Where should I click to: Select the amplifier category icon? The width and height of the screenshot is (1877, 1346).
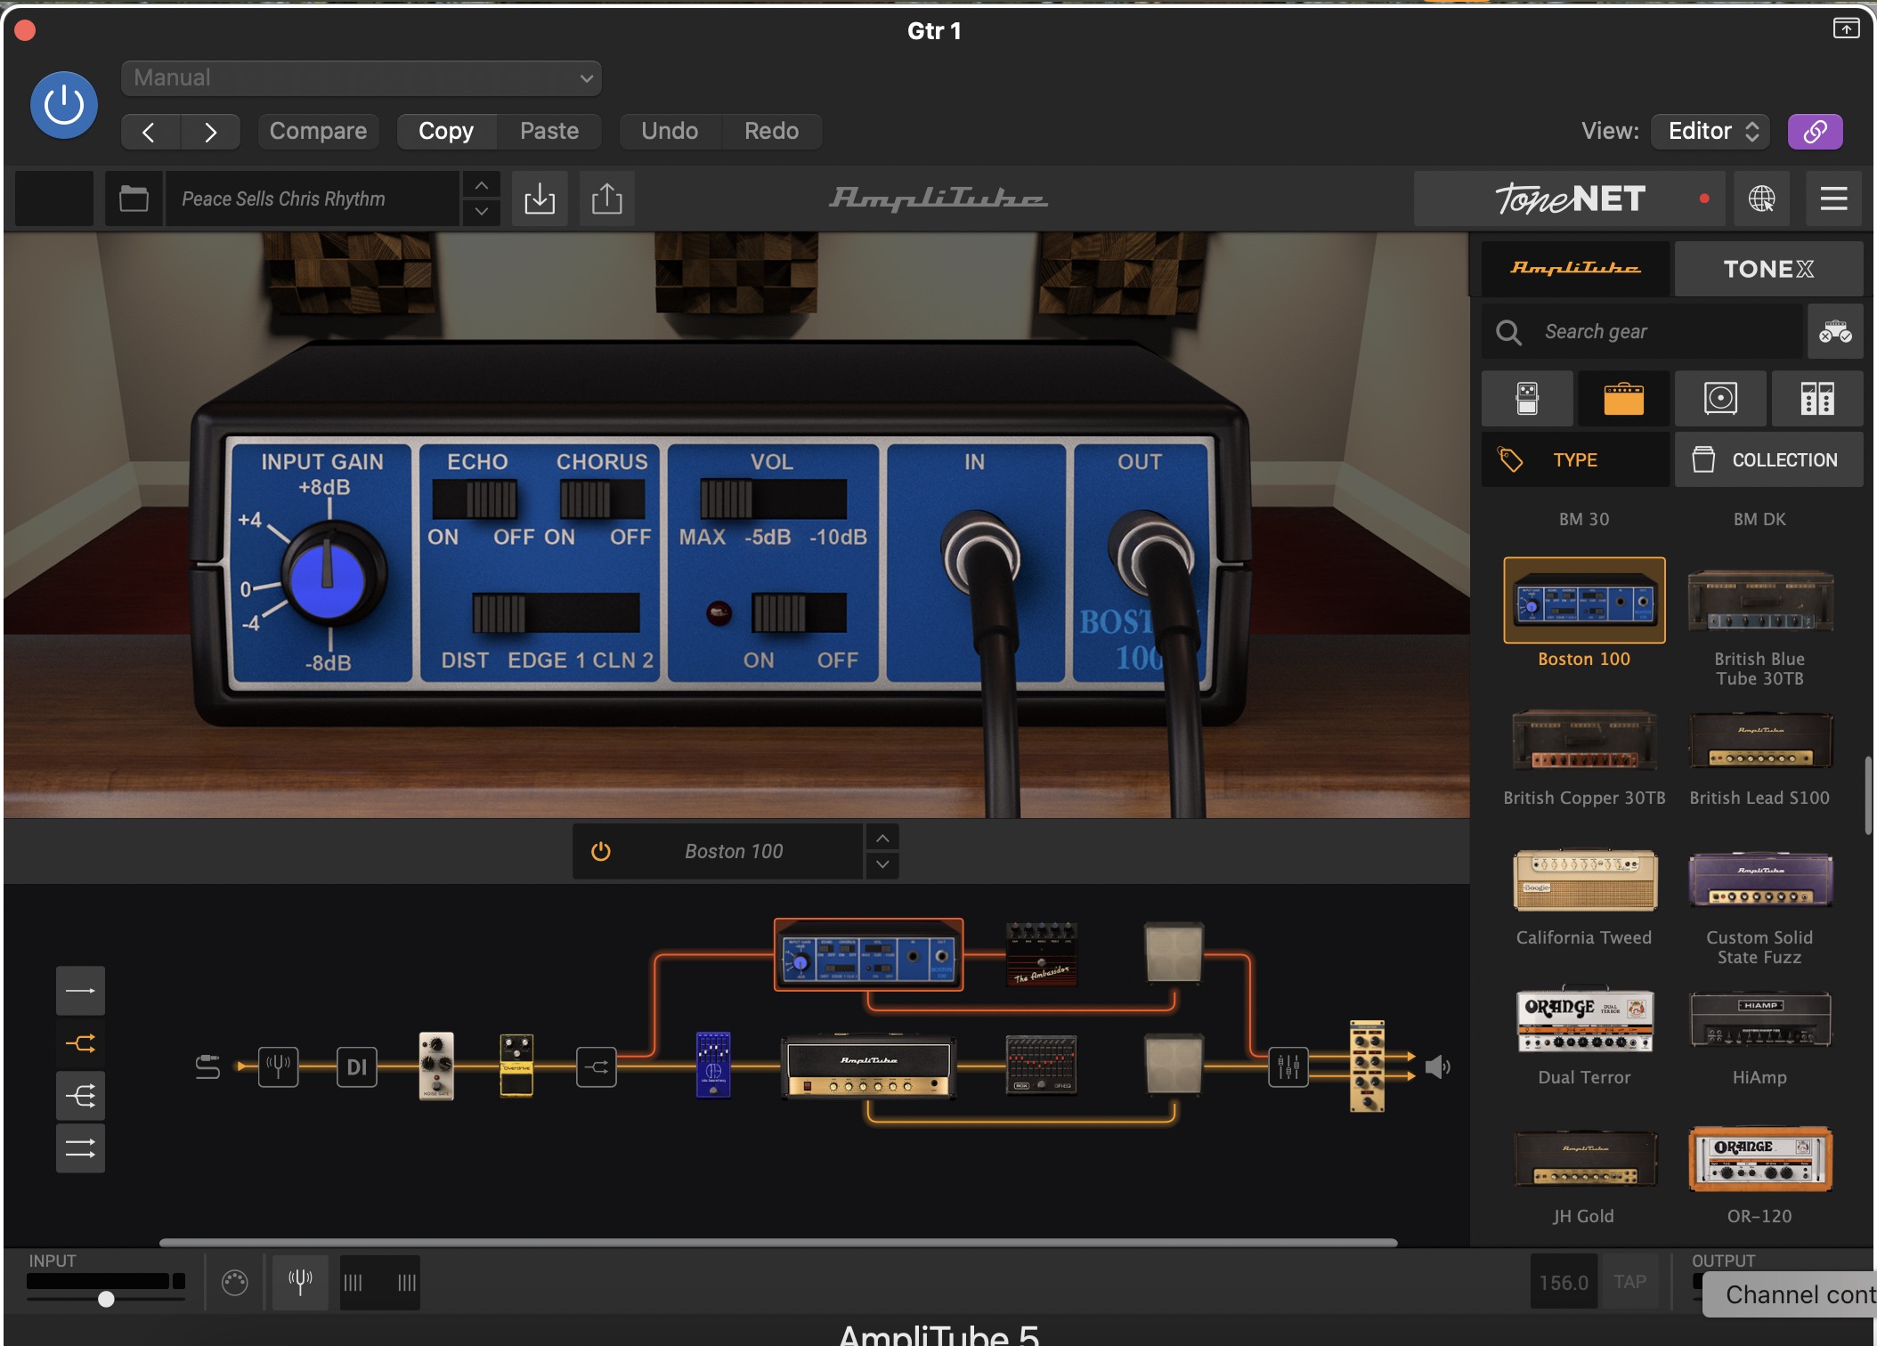[1624, 398]
